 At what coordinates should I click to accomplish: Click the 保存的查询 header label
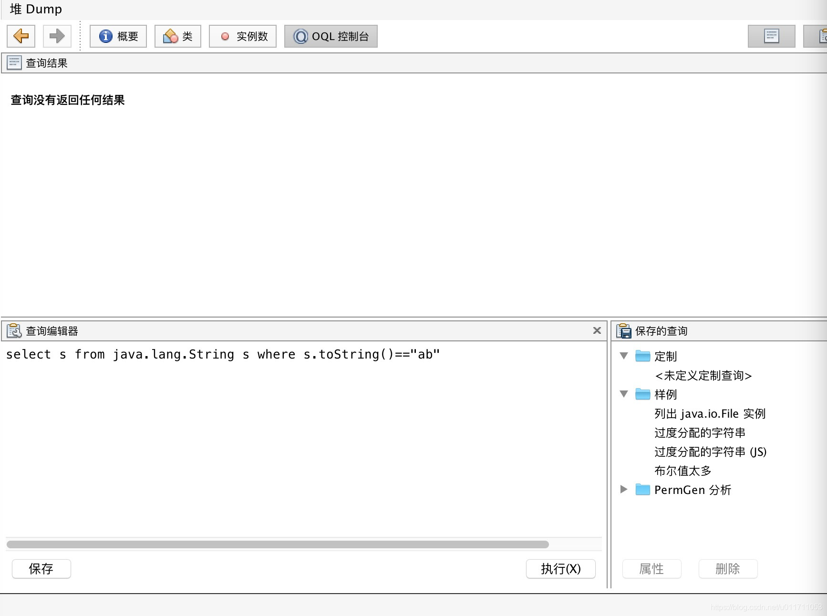coord(662,331)
